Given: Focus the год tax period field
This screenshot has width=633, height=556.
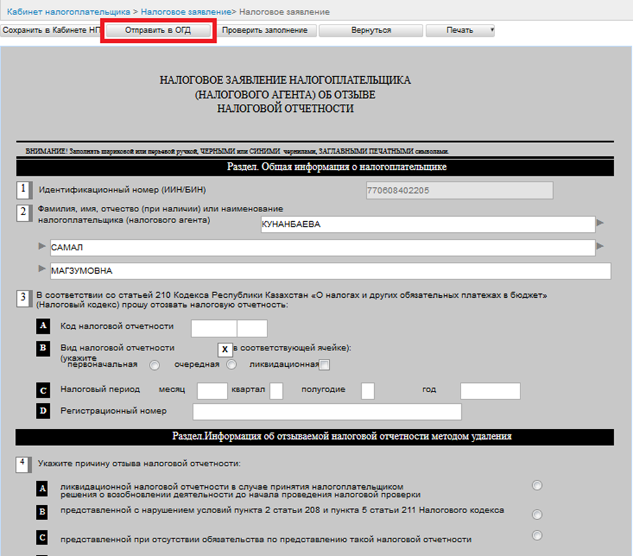Looking at the screenshot, I should click(490, 390).
